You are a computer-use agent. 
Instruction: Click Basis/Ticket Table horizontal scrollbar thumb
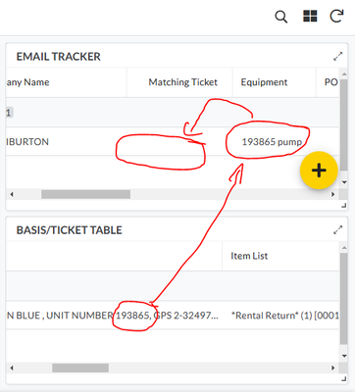coord(80,367)
